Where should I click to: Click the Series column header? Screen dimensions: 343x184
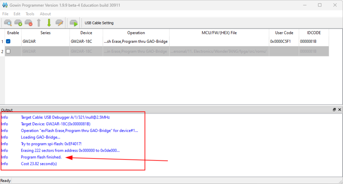[46, 33]
